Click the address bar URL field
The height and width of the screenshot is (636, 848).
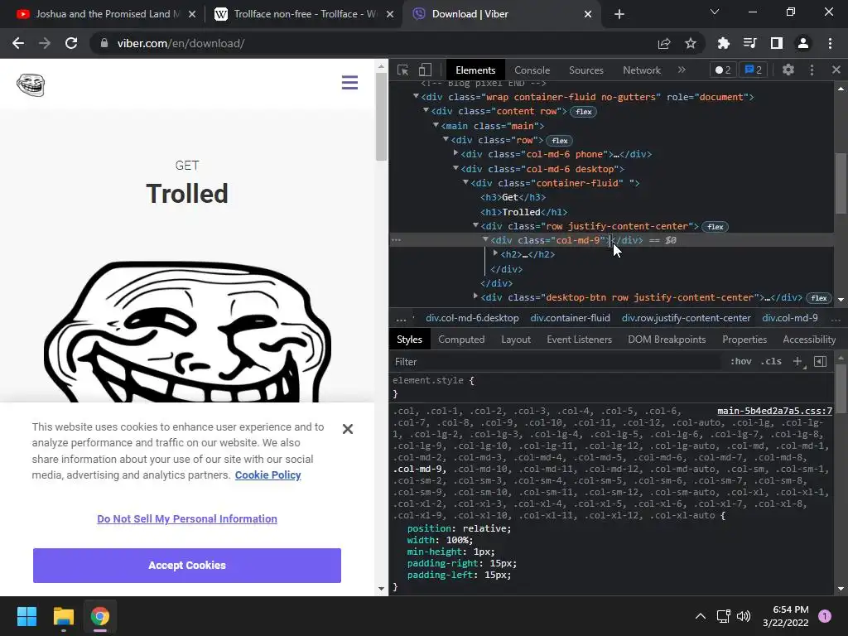(x=378, y=43)
